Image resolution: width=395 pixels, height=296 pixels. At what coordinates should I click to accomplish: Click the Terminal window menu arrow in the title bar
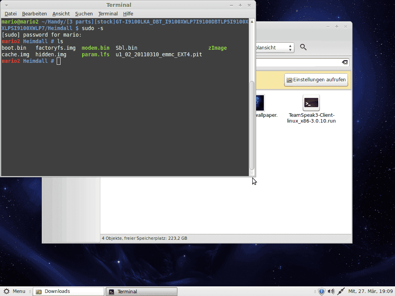(x=7, y=5)
